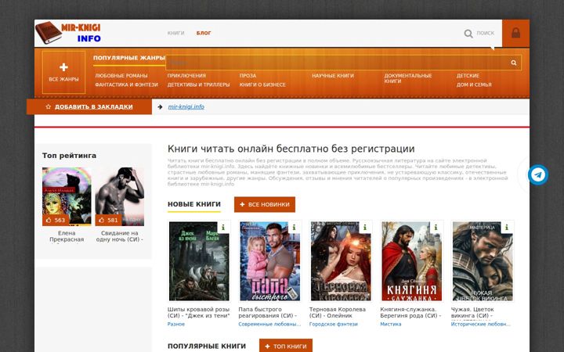Select the ПОПУЛЯРНЫЕ ЖАНРЫ heading tab
The image size is (564, 352).
coord(128,58)
